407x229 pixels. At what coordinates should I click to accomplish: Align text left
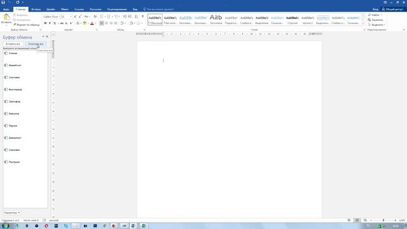pos(102,24)
